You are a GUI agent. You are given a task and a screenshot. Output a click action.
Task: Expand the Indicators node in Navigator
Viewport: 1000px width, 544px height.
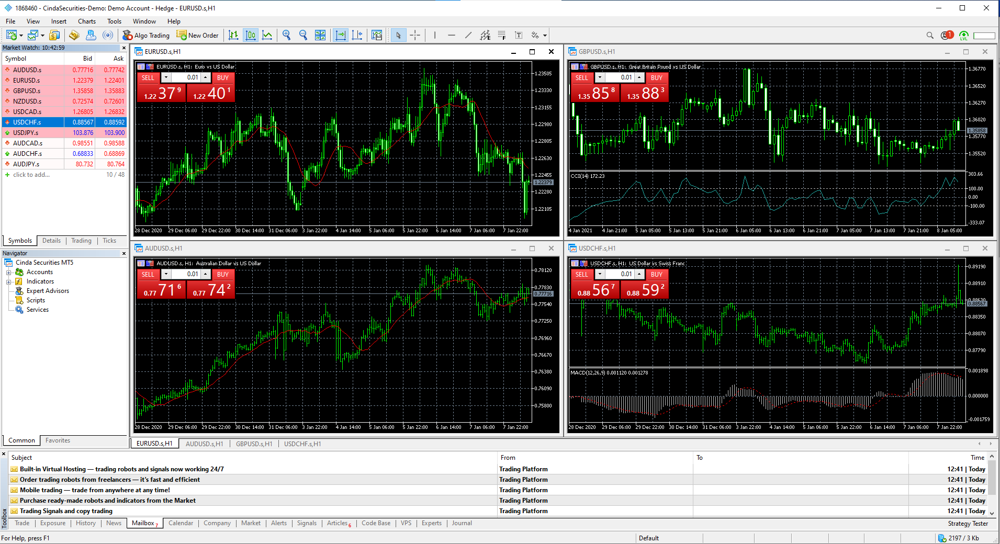pos(8,282)
